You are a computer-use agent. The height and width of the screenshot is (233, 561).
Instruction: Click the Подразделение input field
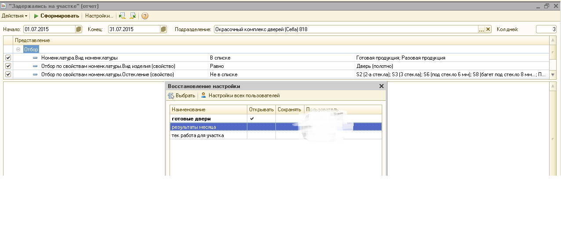pos(346,29)
